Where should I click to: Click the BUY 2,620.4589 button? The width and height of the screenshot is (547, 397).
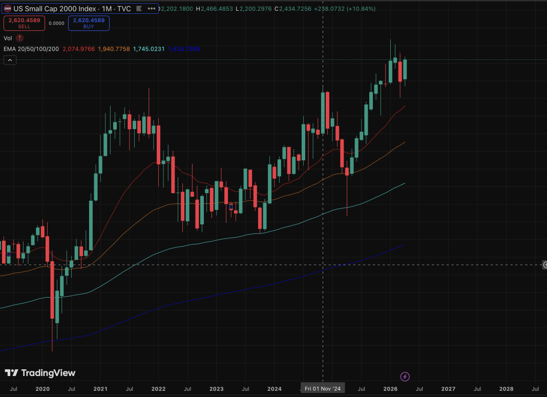click(89, 23)
